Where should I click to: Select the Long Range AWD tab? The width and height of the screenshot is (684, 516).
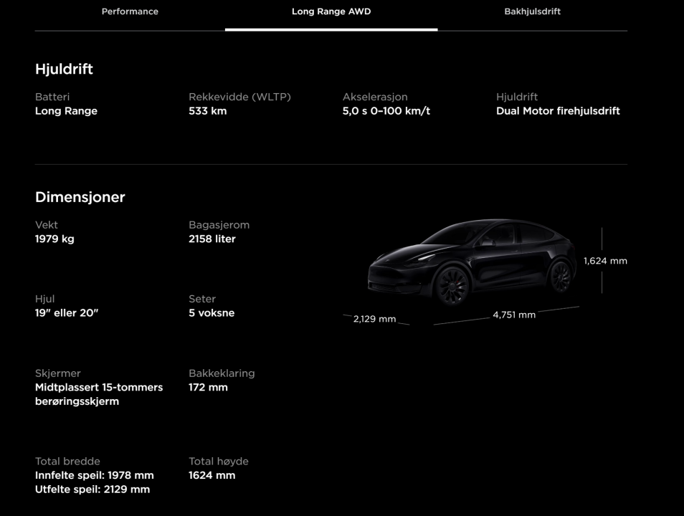(331, 12)
